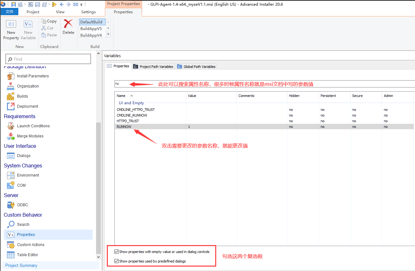Click the Project Summary link

point(21,265)
